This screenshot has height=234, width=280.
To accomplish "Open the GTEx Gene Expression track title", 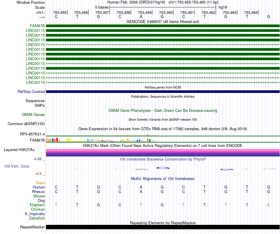I will [x=163, y=129].
